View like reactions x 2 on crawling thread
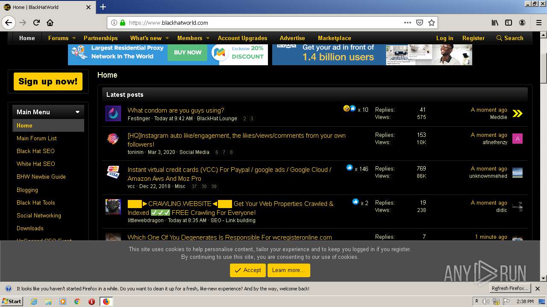The image size is (547, 307). tap(360, 203)
